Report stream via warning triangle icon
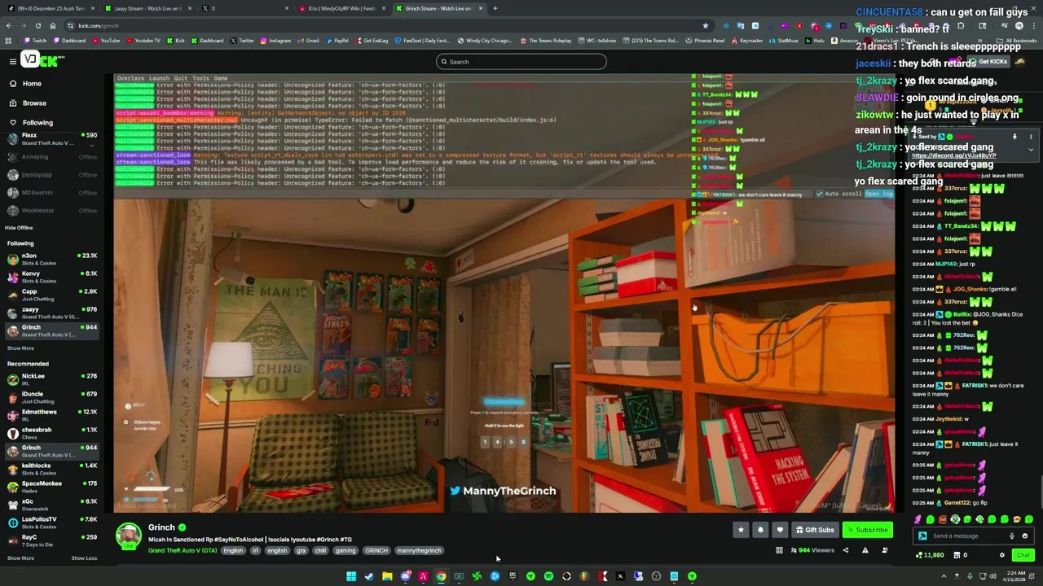The width and height of the screenshot is (1043, 586). 865,550
